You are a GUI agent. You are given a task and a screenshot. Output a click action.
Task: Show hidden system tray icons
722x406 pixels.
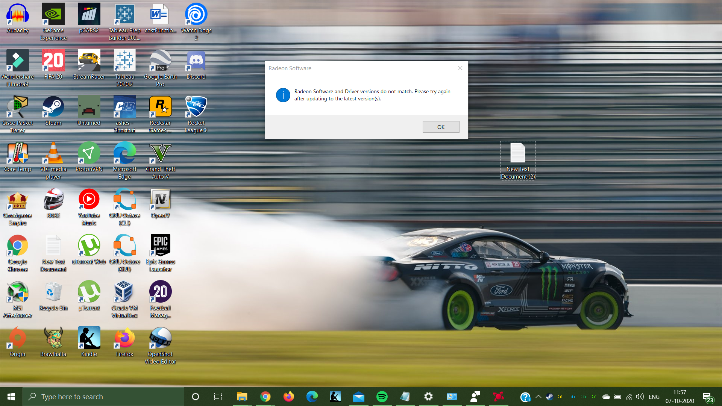coord(538,397)
